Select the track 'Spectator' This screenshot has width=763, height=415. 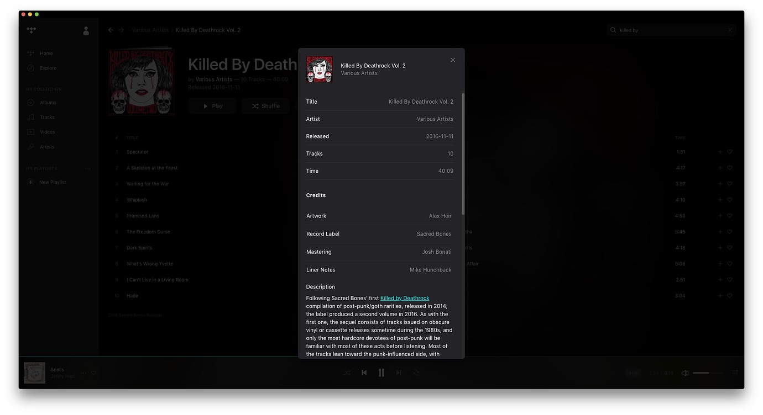[138, 152]
